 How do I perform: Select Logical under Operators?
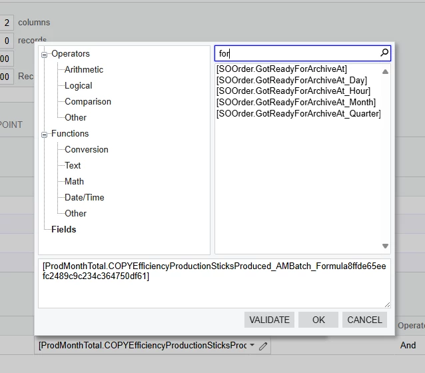coord(79,86)
